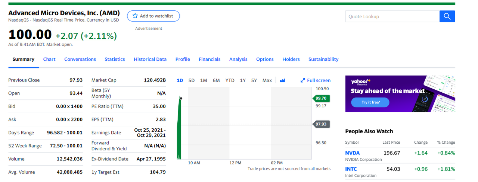Image resolution: width=478 pixels, height=182 pixels.
Task: Click the 97.93 previous close marker
Action: (x=321, y=124)
